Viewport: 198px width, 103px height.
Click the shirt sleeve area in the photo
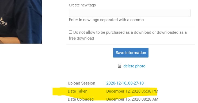[32, 25]
